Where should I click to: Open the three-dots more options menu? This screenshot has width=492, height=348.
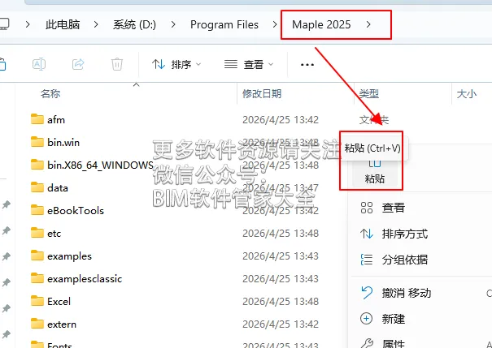tap(307, 65)
